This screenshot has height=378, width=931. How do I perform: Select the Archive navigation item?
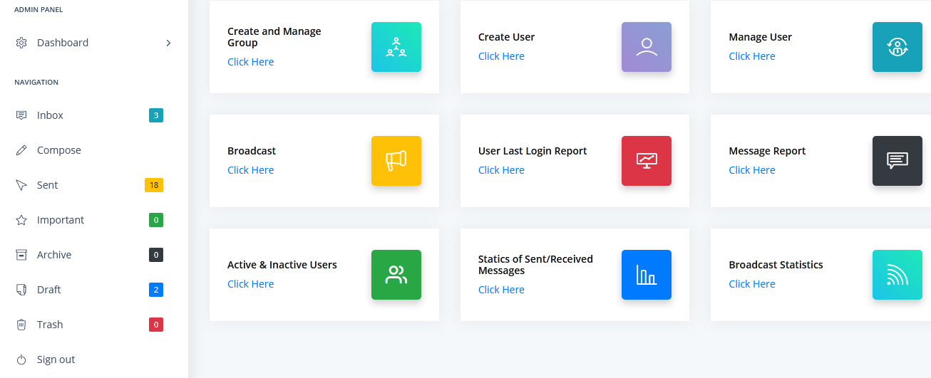click(54, 255)
